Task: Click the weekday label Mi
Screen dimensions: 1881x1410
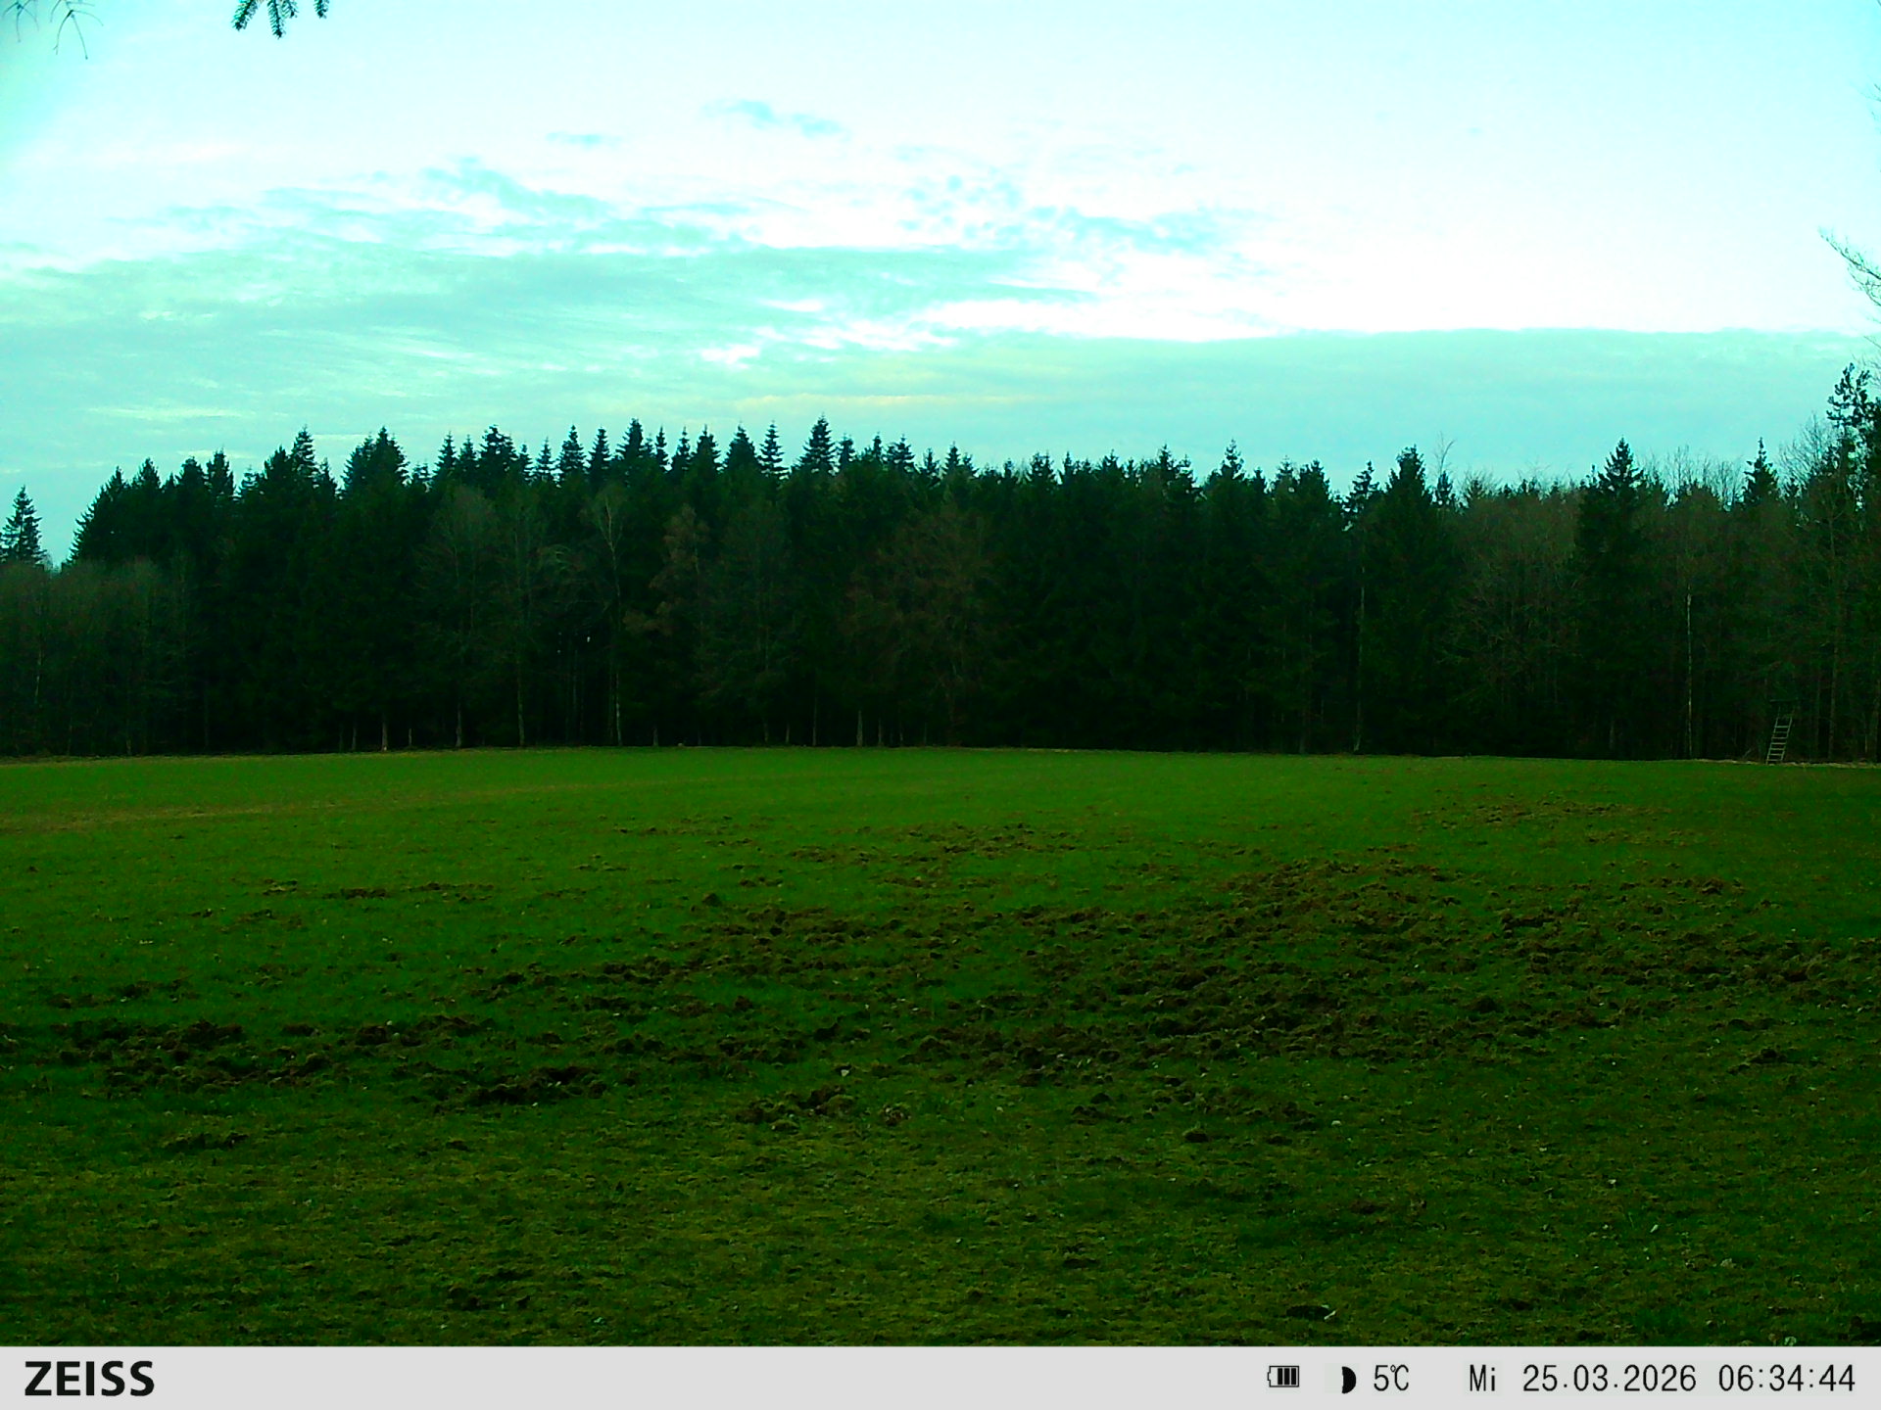Action: tap(1481, 1379)
